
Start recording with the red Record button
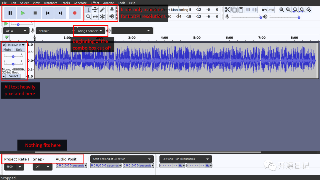click(74, 13)
